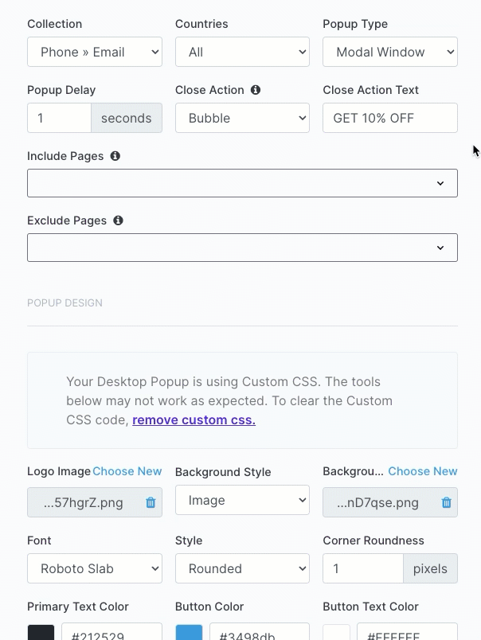Screen dimensions: 481x640
Task: Click the Close Action info icon
Action: tap(255, 90)
